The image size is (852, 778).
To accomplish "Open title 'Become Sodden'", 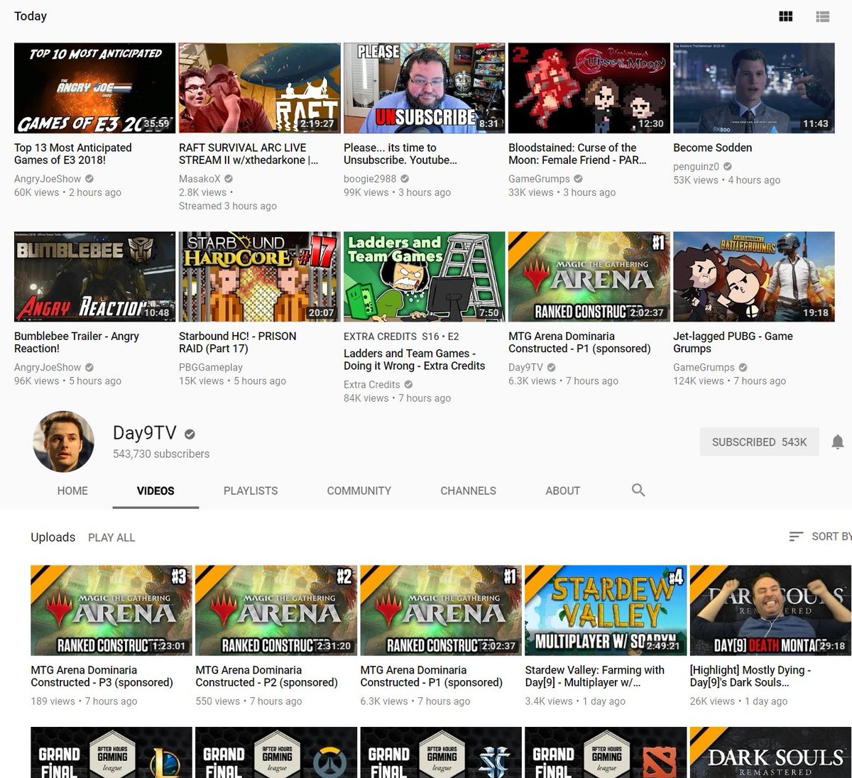I will (x=712, y=148).
